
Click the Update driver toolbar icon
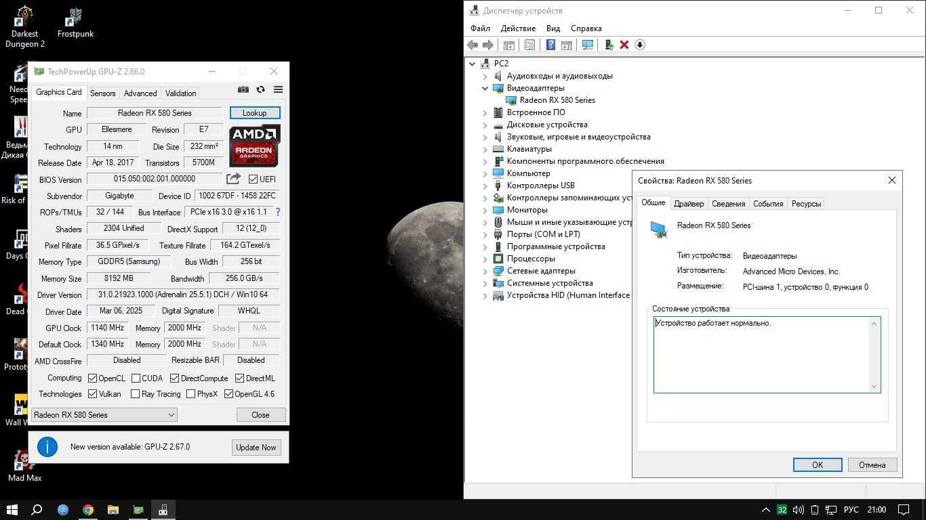(x=609, y=45)
